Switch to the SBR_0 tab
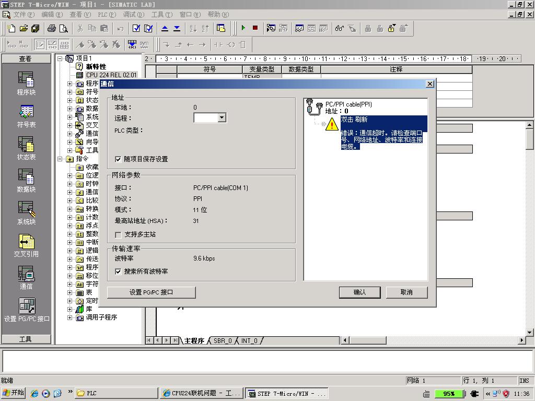Viewport: 535px width, 401px height. [x=222, y=341]
